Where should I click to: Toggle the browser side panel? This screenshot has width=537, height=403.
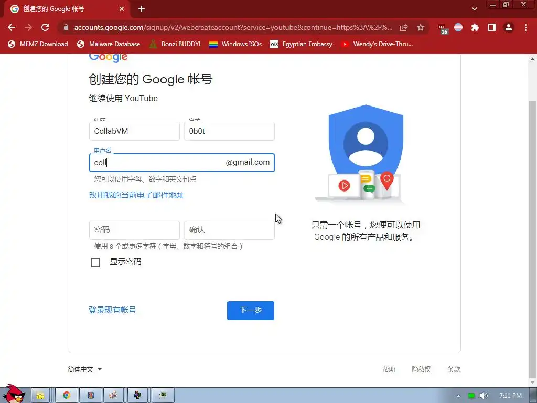pos(492,27)
